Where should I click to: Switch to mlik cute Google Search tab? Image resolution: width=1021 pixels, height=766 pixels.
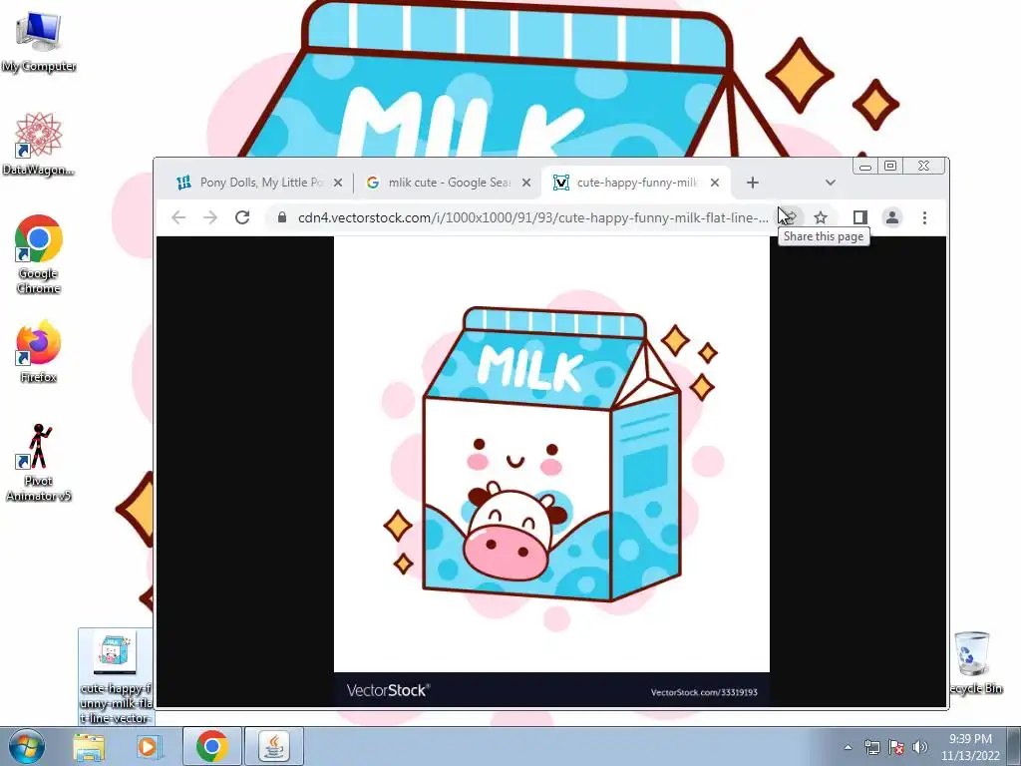(450, 183)
